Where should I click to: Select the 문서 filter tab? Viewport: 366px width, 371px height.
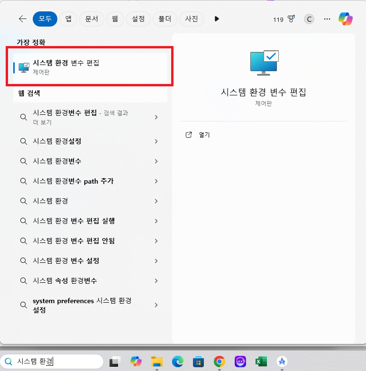click(91, 19)
